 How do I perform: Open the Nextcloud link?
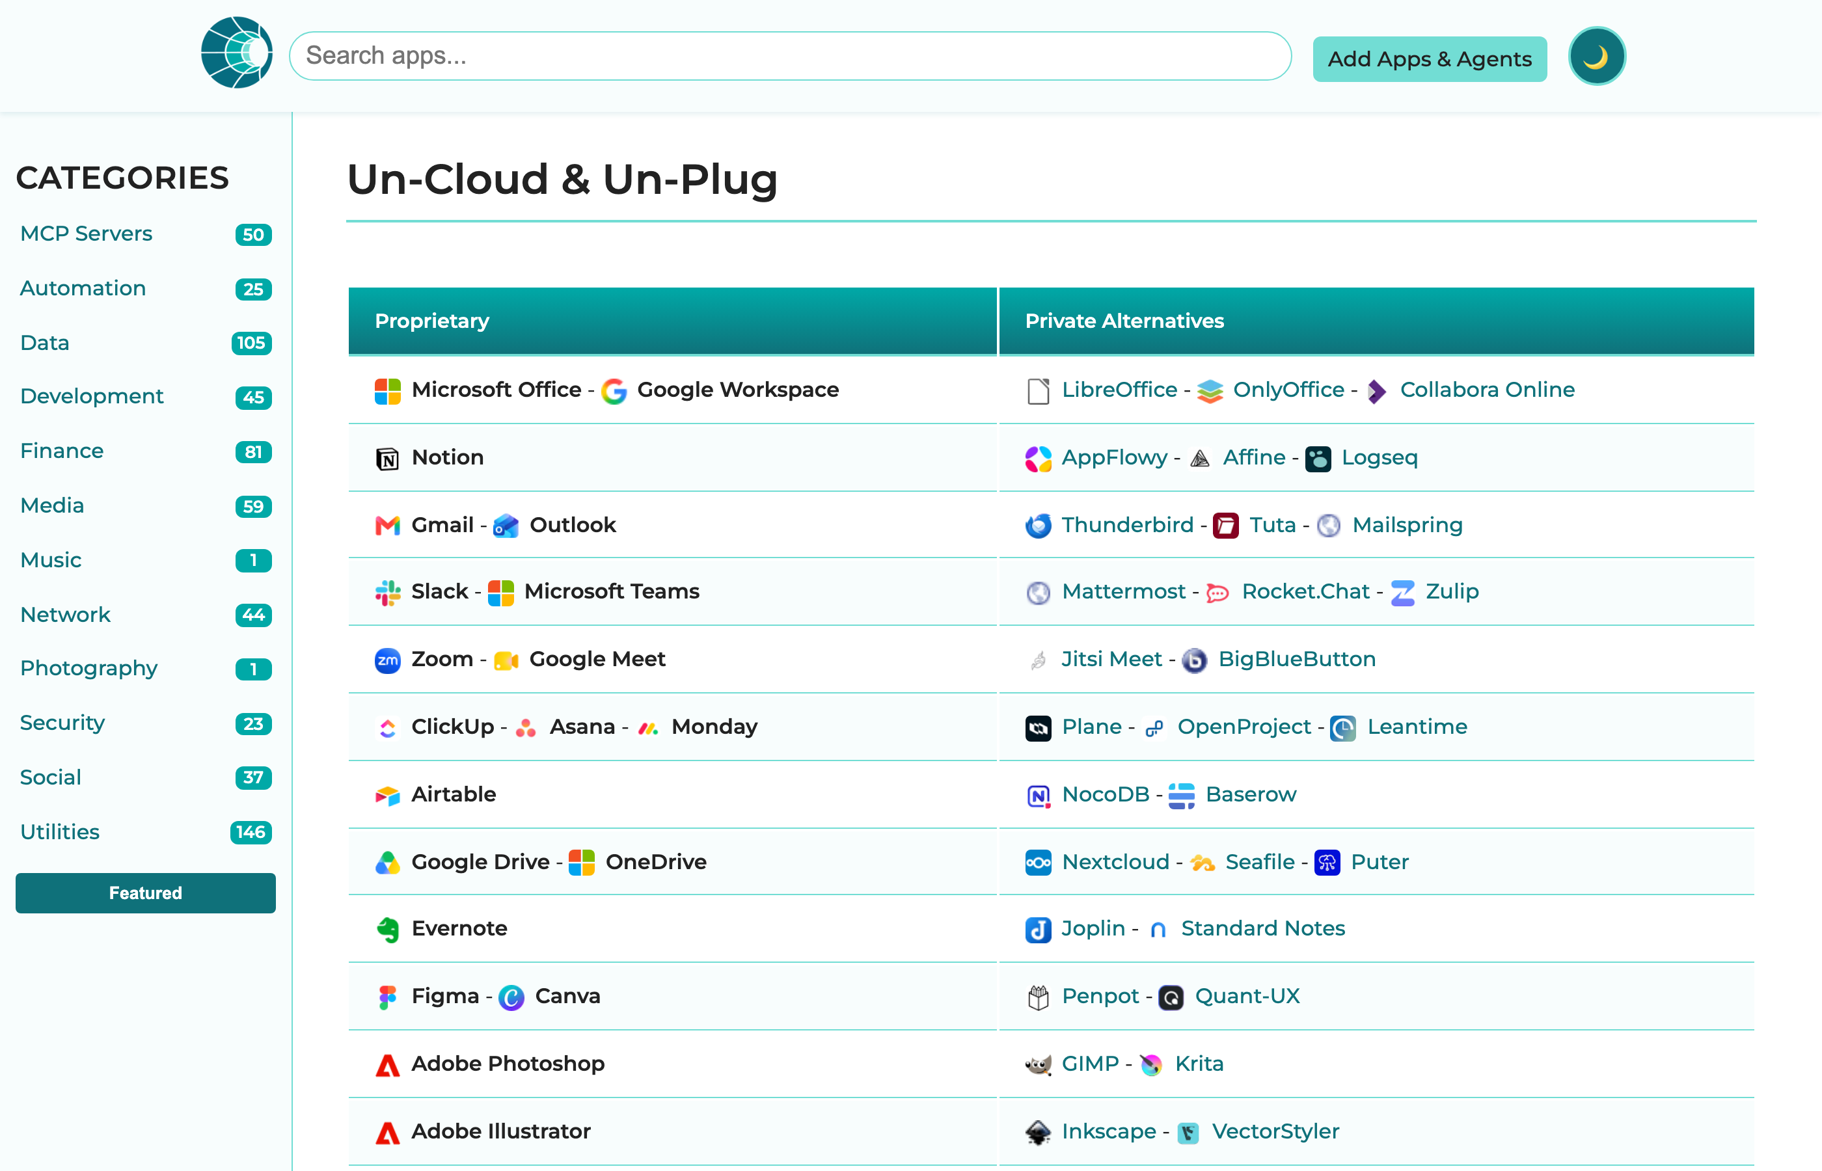1115,861
